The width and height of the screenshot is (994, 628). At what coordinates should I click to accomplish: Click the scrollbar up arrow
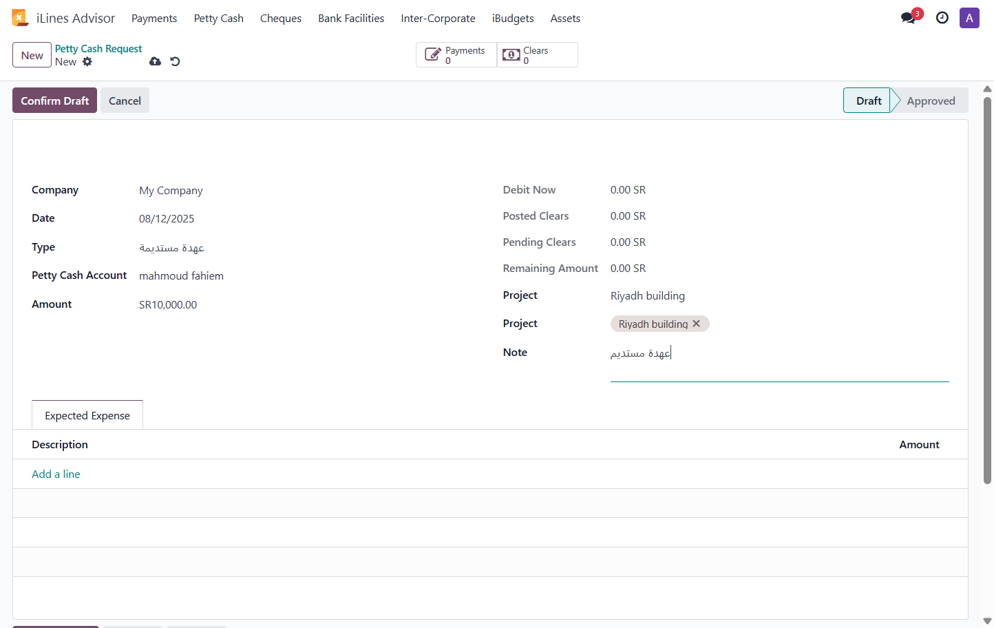pos(987,89)
